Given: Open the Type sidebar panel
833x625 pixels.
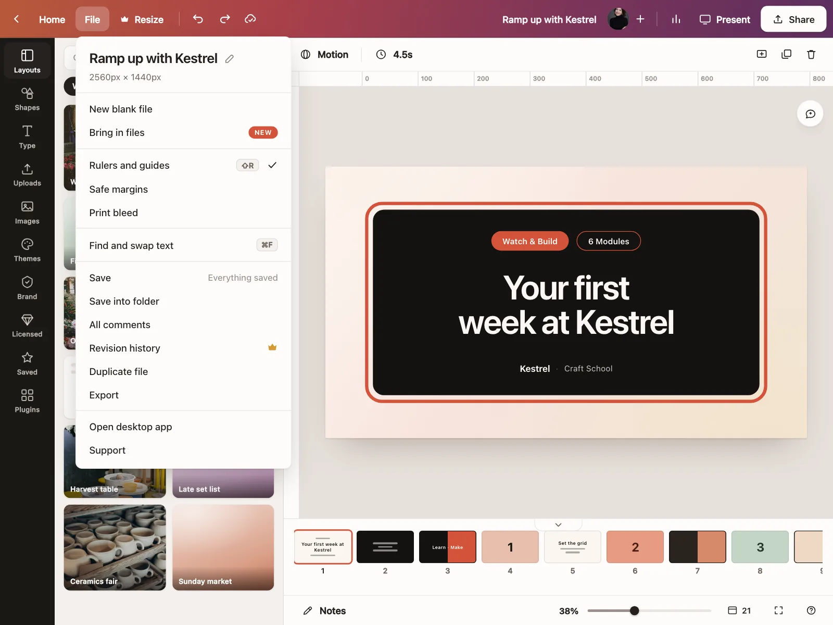Looking at the screenshot, I should 27,137.
